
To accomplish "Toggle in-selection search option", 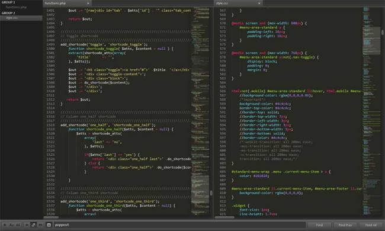I will point(40,225).
